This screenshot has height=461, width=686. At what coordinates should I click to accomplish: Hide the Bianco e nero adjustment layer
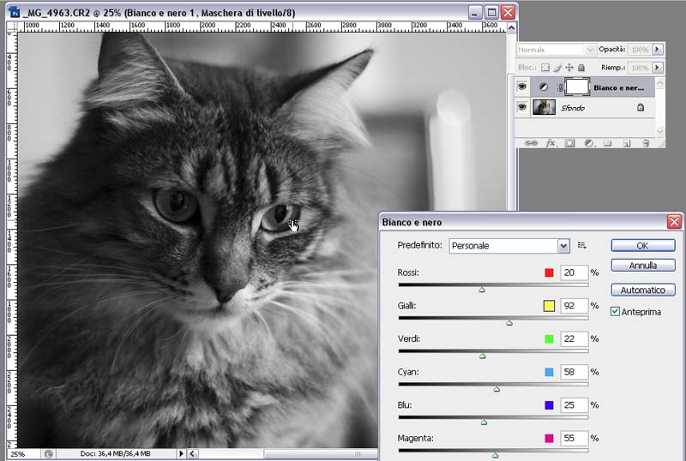point(521,87)
